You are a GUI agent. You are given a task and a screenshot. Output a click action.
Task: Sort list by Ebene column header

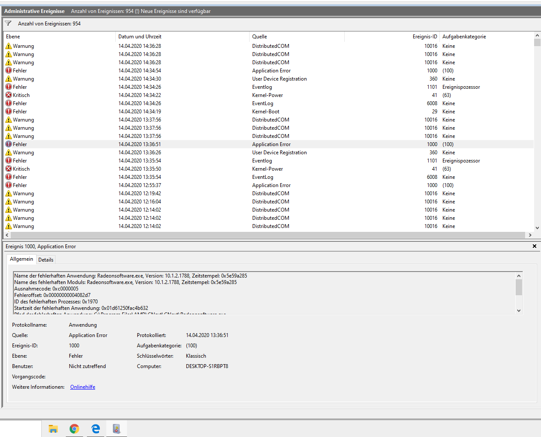[59, 37]
